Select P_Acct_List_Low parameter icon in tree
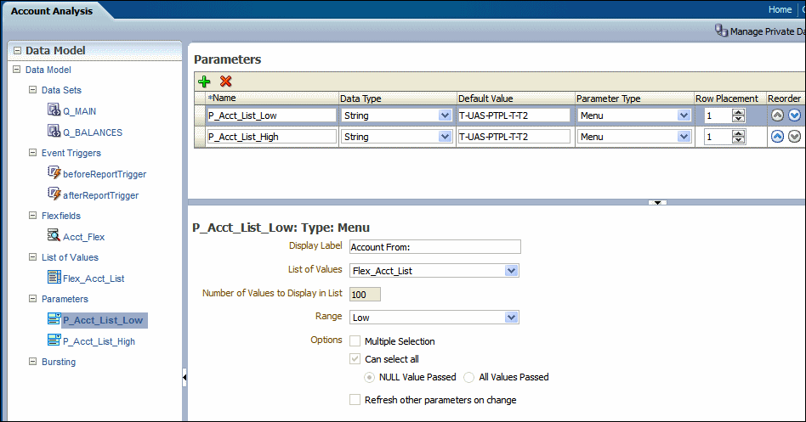This screenshot has width=806, height=422. coord(54,318)
